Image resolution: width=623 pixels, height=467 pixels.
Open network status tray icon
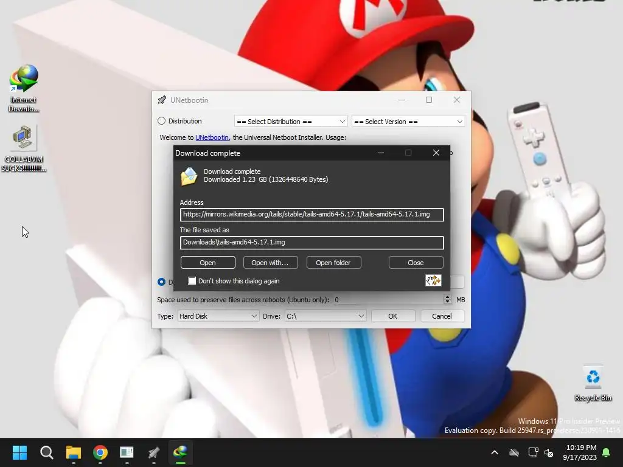pos(533,452)
